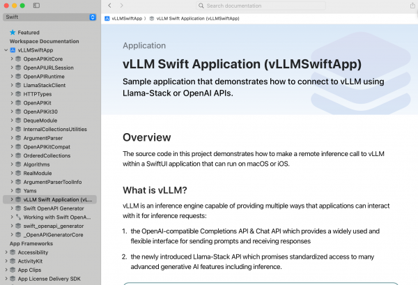418x285 pixels.
Task: Expand the ActivityKit framework arrow
Action: pyautogui.click(x=6, y=262)
